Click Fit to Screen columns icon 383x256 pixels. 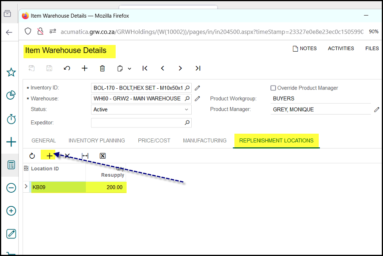click(x=85, y=156)
